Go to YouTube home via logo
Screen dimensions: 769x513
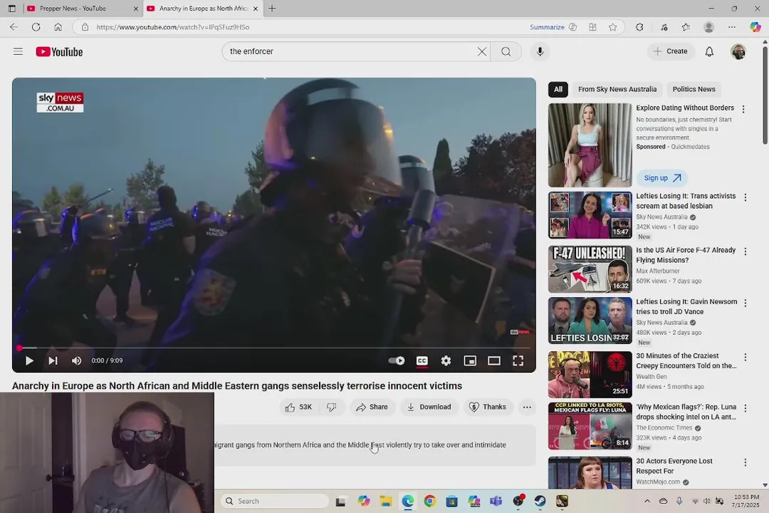[59, 51]
